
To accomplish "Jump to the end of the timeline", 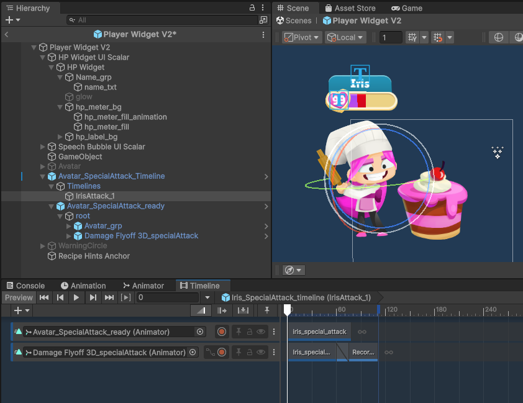I will tap(109, 297).
